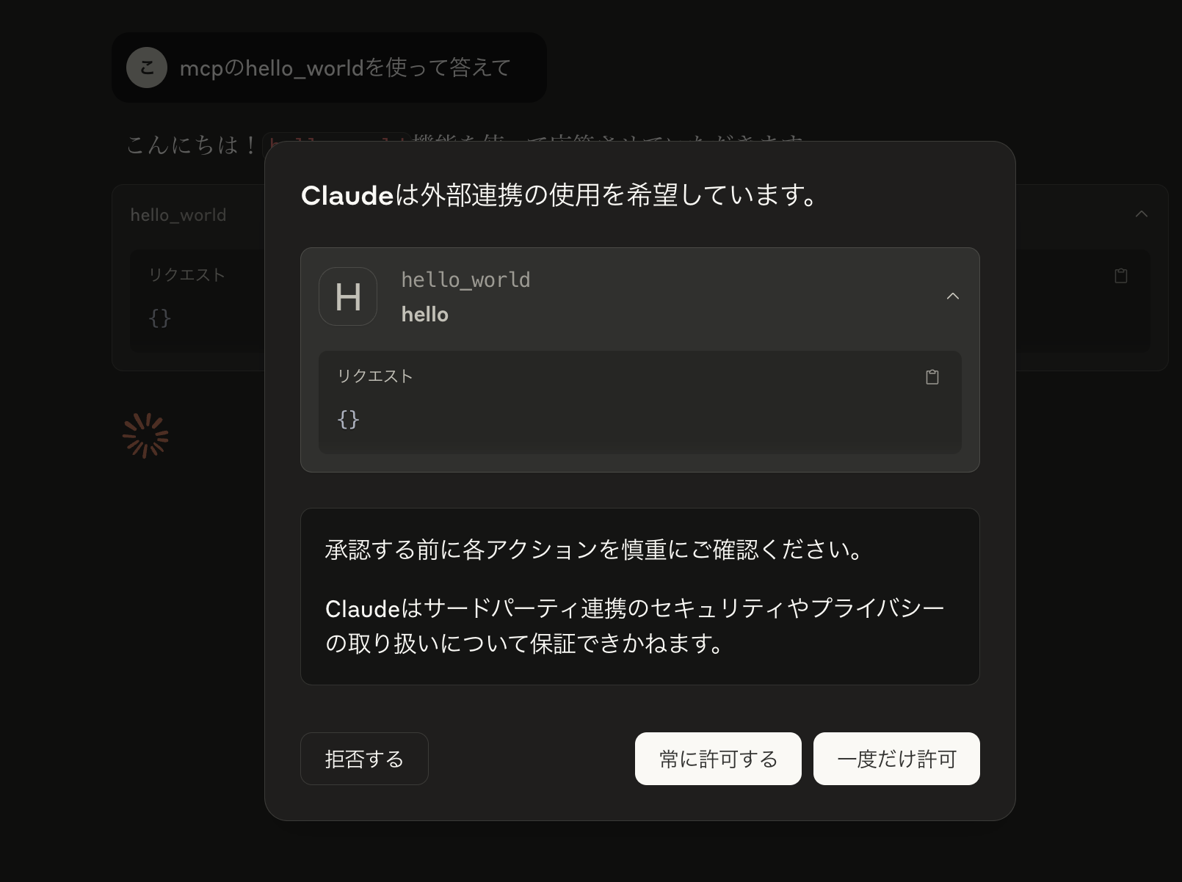Click the H integration icon for hello_world
1182x882 pixels.
click(348, 296)
